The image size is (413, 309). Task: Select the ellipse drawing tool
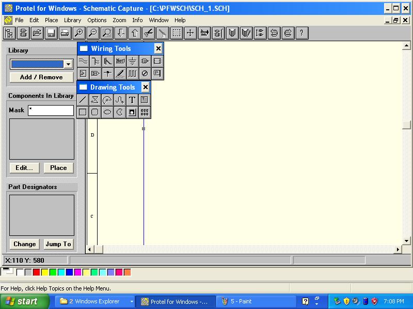tap(107, 112)
